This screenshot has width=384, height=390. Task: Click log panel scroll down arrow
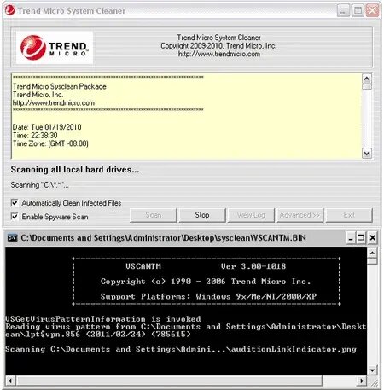point(367,154)
